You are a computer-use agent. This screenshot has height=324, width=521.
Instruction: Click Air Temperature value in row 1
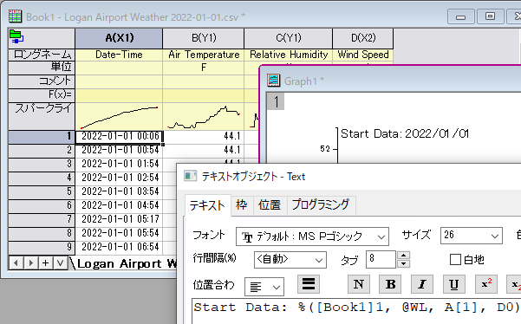click(x=204, y=136)
